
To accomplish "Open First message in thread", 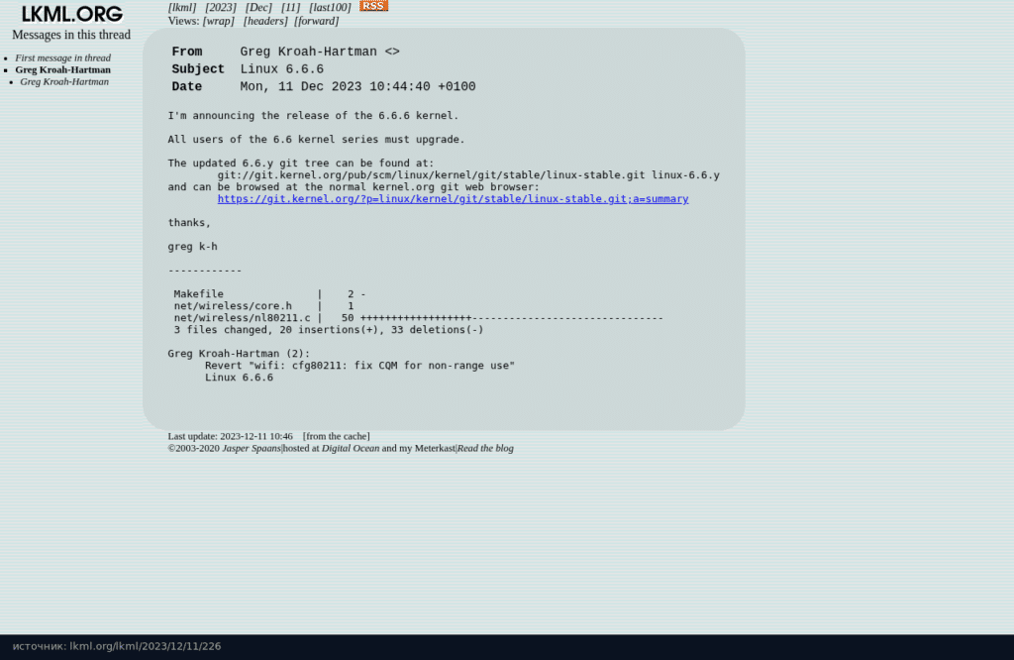I will coord(62,58).
